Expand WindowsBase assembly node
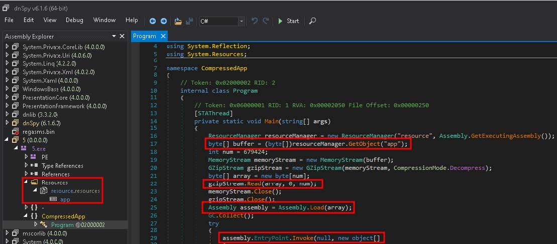Viewport: 557px width, 244px height. point(7,89)
